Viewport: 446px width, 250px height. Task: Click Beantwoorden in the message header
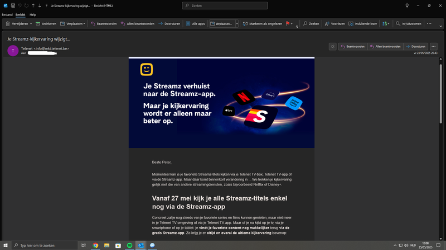point(353,47)
